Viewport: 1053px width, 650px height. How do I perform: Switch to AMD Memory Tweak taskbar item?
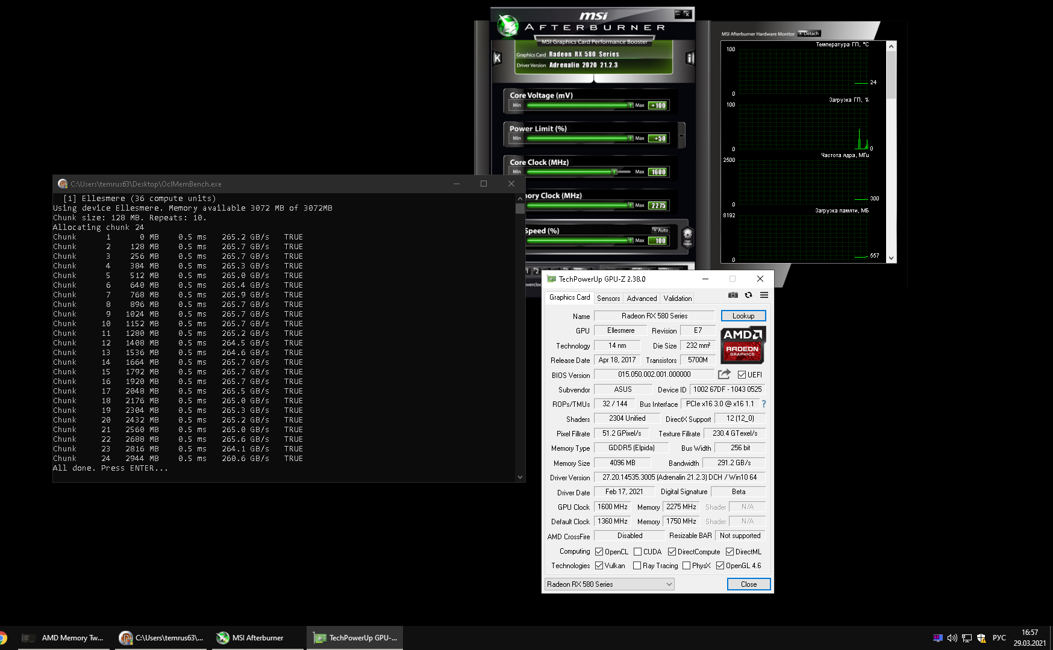click(63, 638)
